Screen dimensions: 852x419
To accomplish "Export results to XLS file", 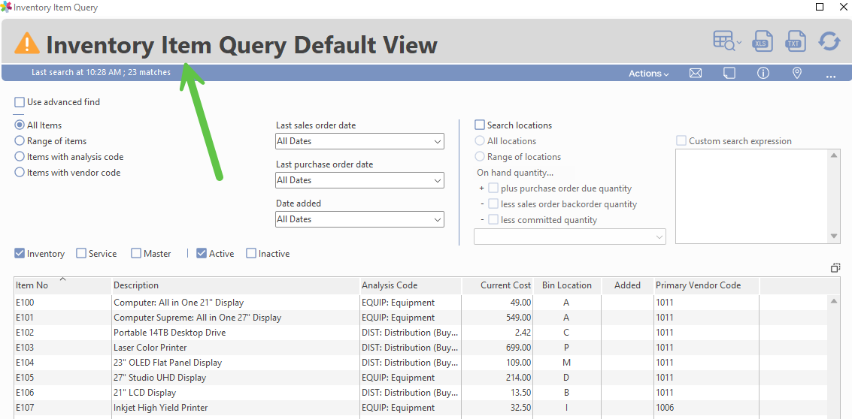I will pos(763,42).
